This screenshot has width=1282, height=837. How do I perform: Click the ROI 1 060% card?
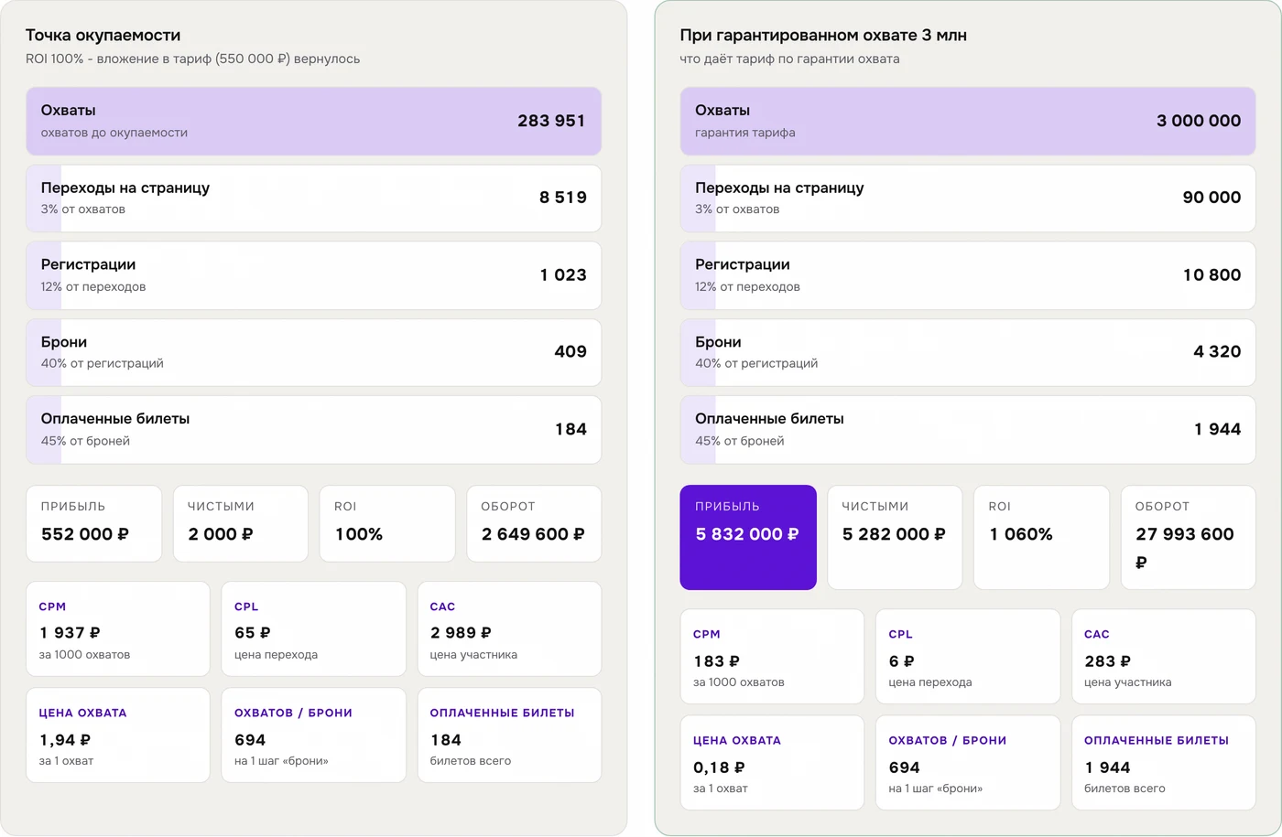pyautogui.click(x=1041, y=537)
